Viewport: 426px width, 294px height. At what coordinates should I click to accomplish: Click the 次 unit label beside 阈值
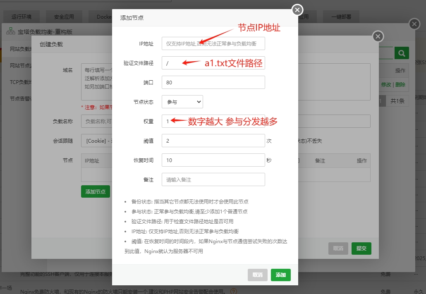pyautogui.click(x=269, y=141)
